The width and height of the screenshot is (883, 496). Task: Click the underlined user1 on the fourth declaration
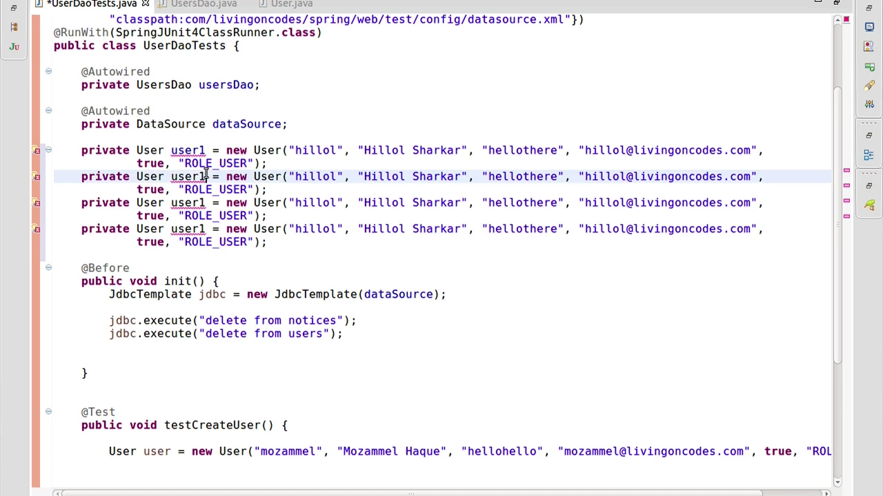pyautogui.click(x=188, y=229)
